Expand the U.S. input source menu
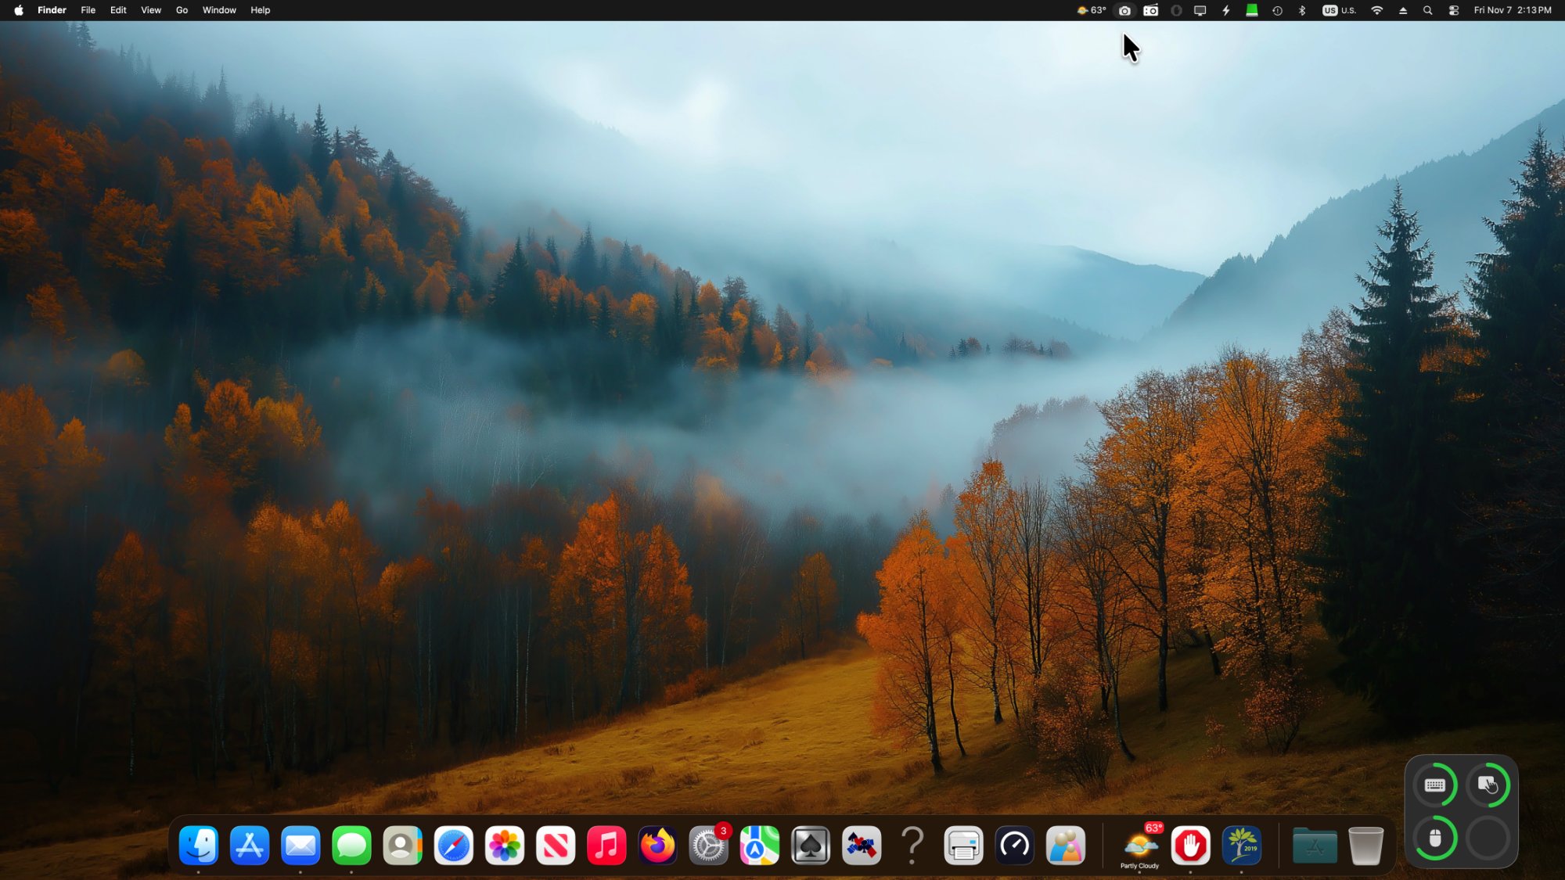 [x=1339, y=10]
